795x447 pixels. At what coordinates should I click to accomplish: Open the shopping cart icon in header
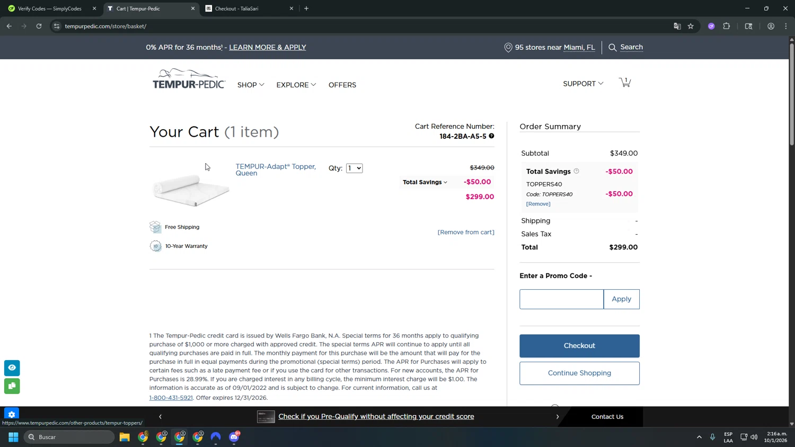click(625, 83)
